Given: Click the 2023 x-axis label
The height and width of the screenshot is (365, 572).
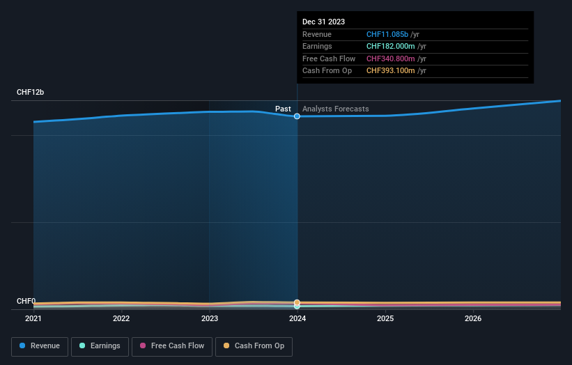Looking at the screenshot, I should [x=210, y=318].
